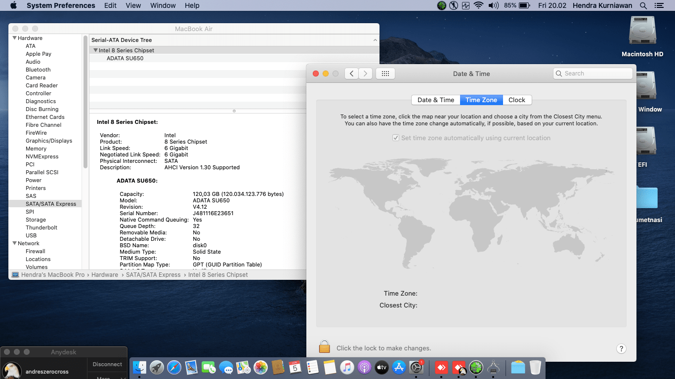675x379 pixels.
Task: Click Hendra's MacBook Pro in path bar
Action: click(x=53, y=275)
